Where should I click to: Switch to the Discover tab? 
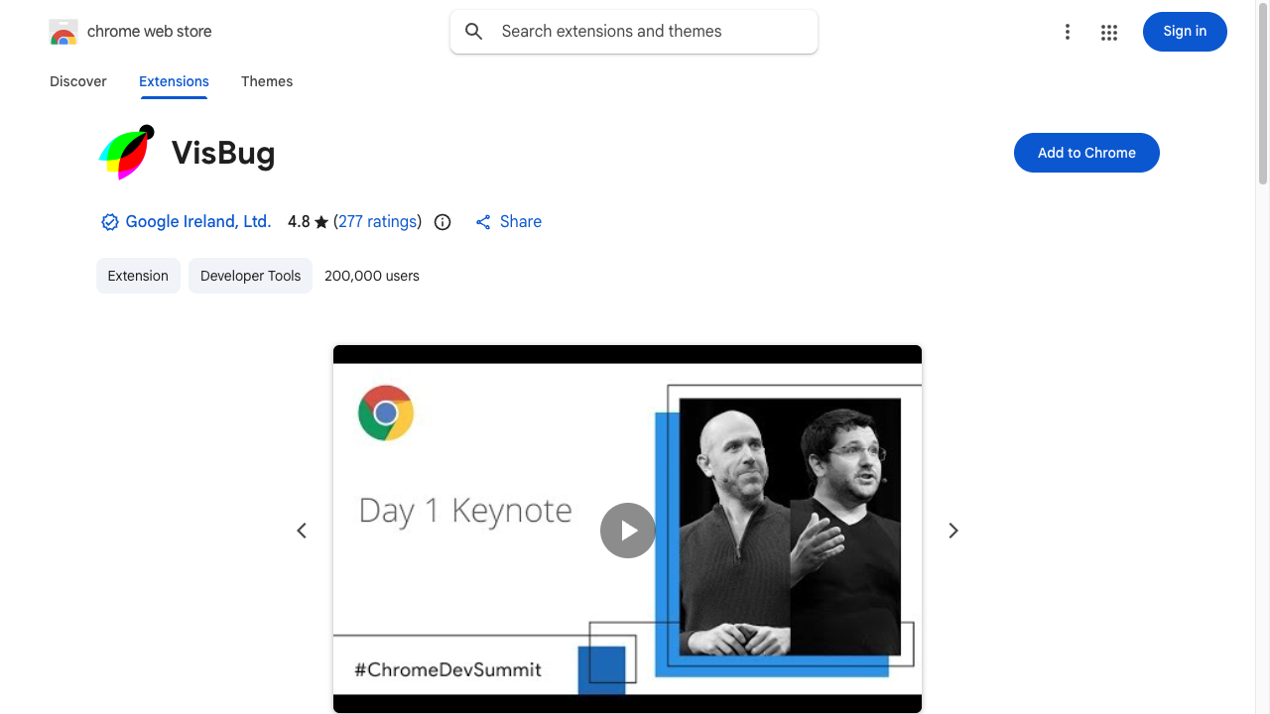click(x=78, y=81)
